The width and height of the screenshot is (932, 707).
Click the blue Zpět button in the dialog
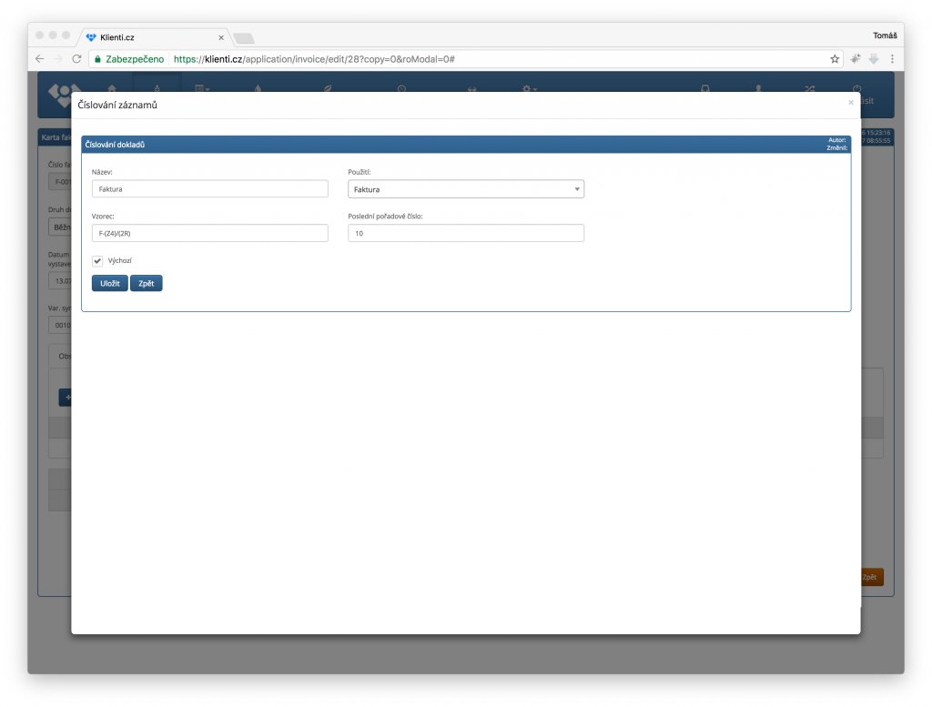click(x=146, y=284)
